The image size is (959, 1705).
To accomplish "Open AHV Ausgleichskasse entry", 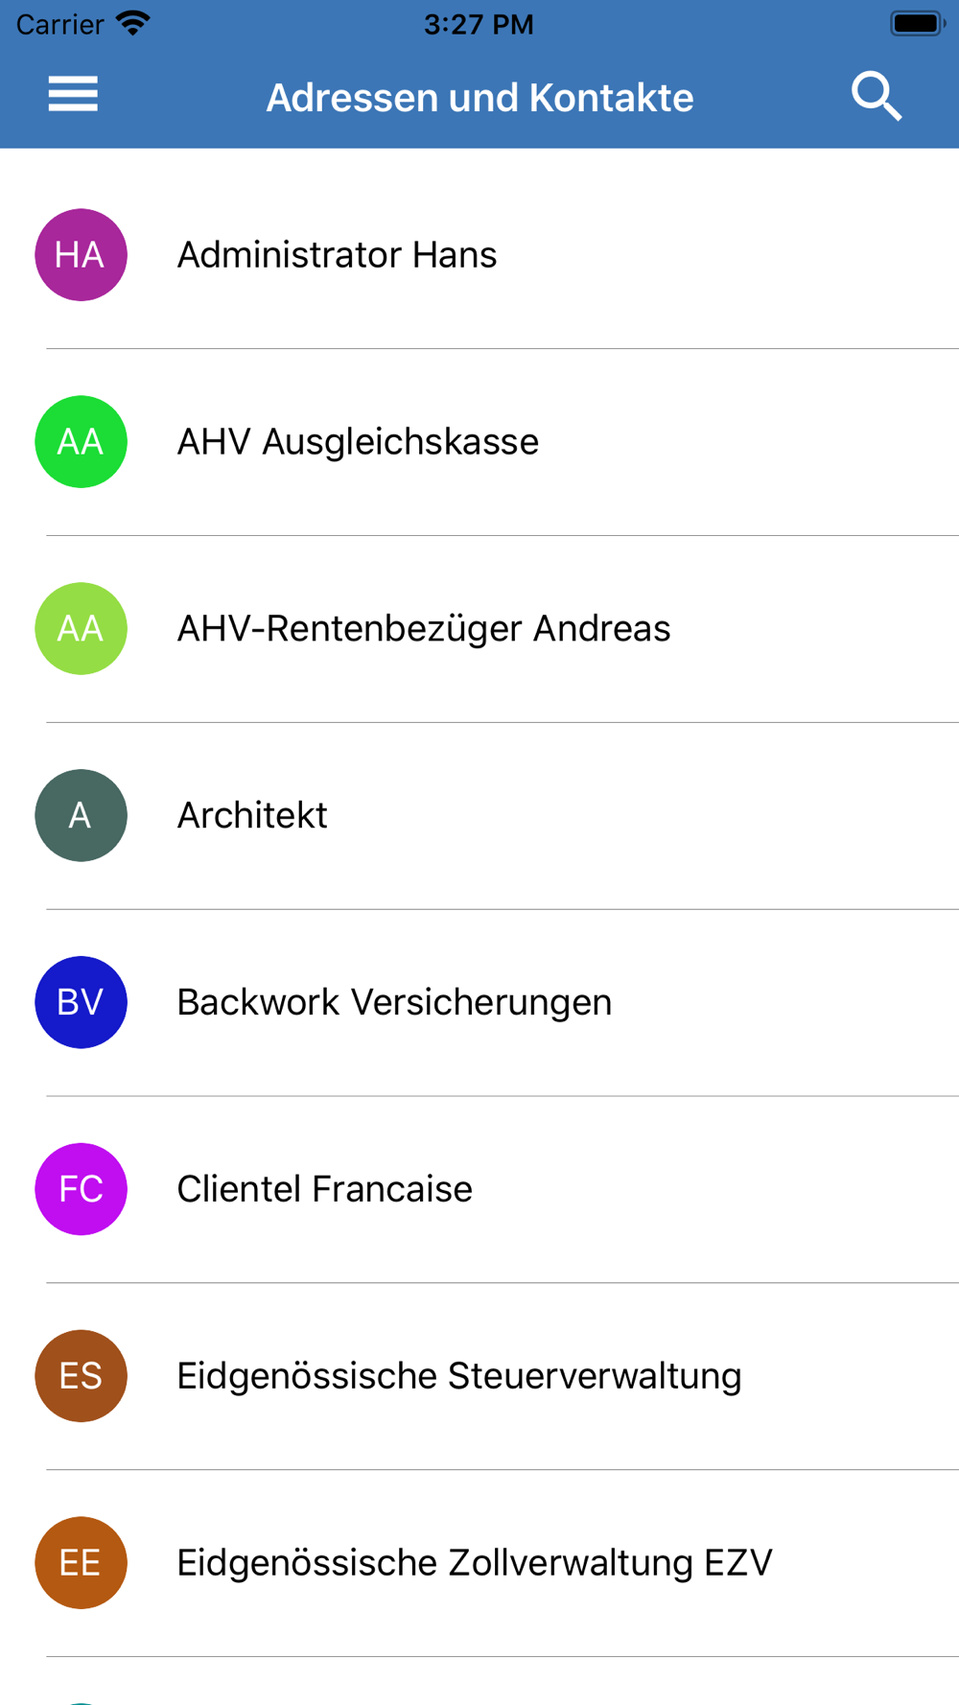I will pyautogui.click(x=479, y=442).
